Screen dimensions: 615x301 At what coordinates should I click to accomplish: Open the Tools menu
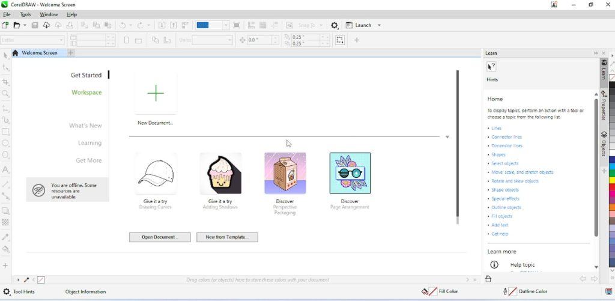pos(25,14)
